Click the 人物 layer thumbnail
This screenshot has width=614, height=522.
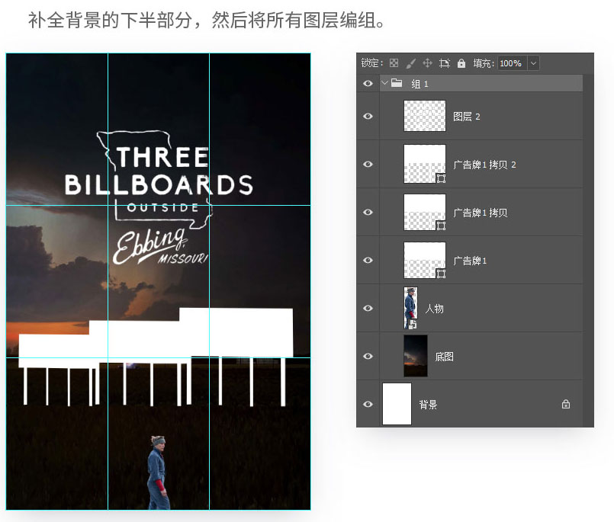(x=410, y=308)
